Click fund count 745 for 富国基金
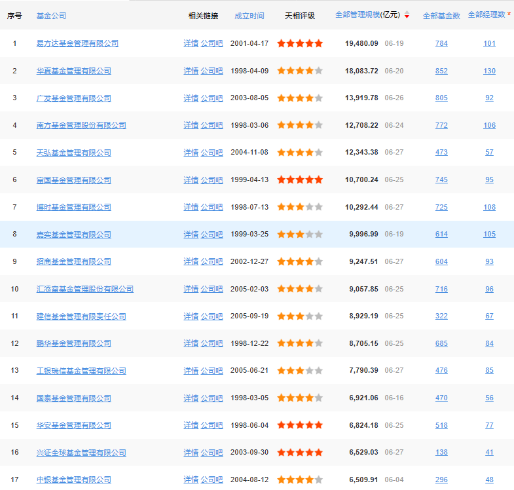514x490 pixels. [x=441, y=179]
